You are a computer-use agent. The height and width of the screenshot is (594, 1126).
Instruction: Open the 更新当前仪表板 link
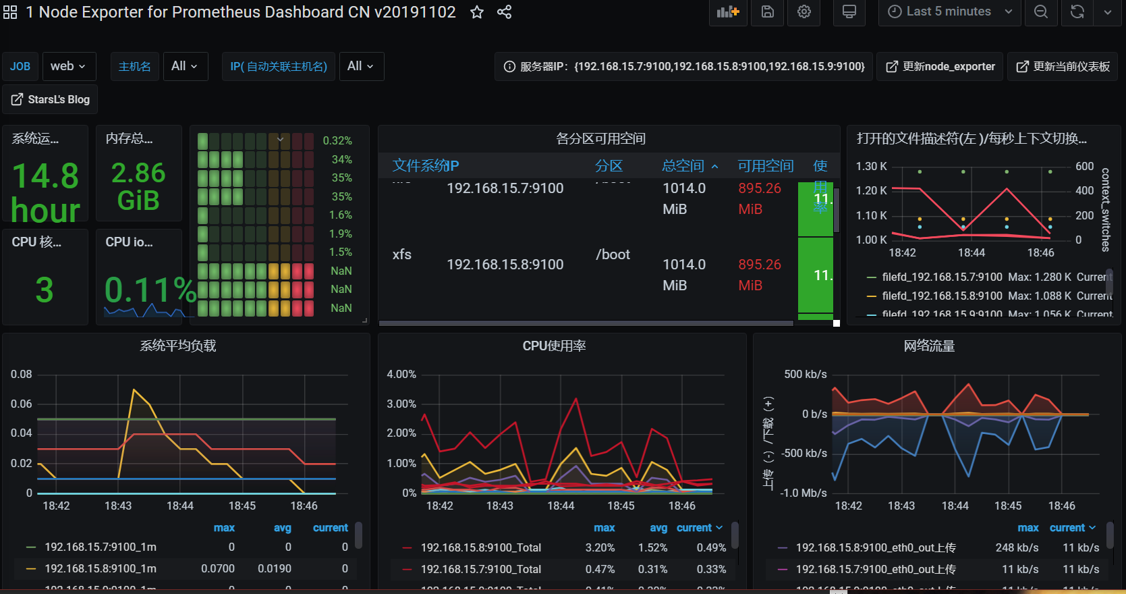click(1063, 66)
